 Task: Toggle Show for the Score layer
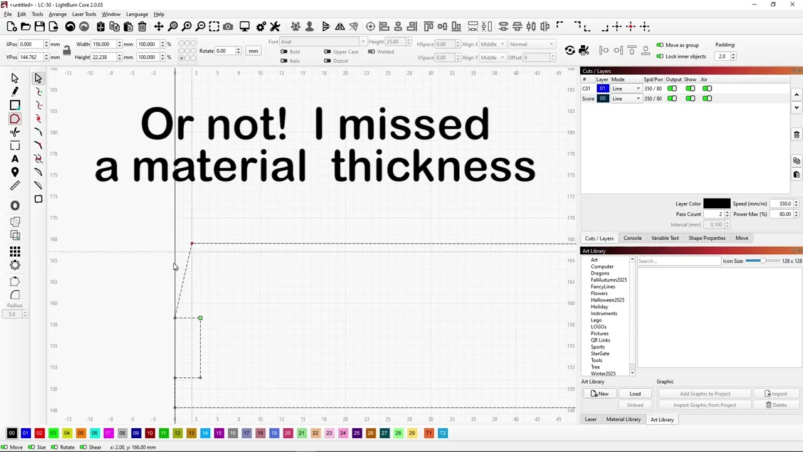pos(690,99)
